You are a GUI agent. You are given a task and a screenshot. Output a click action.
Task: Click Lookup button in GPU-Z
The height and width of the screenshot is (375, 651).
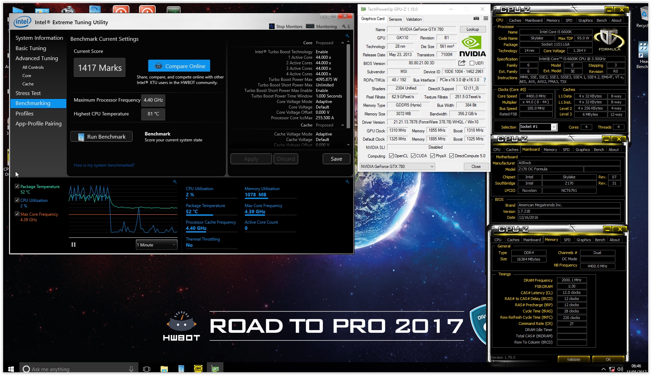click(473, 29)
